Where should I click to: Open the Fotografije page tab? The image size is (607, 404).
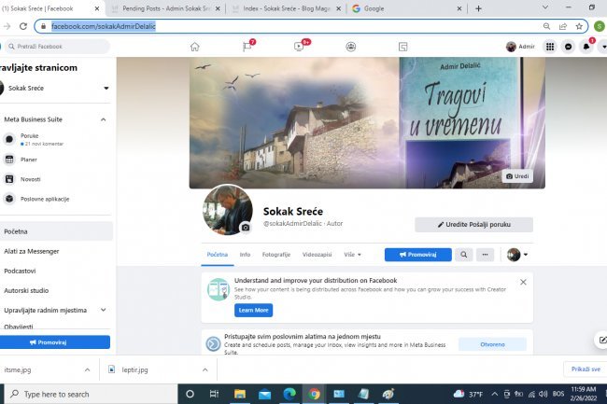(276, 255)
